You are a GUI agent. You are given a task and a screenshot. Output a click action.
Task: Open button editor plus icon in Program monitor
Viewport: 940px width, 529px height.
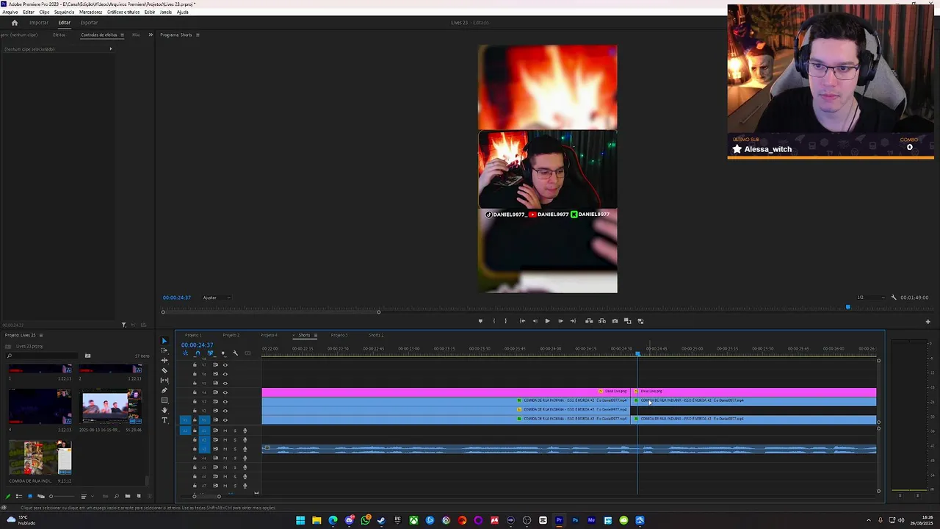928,321
